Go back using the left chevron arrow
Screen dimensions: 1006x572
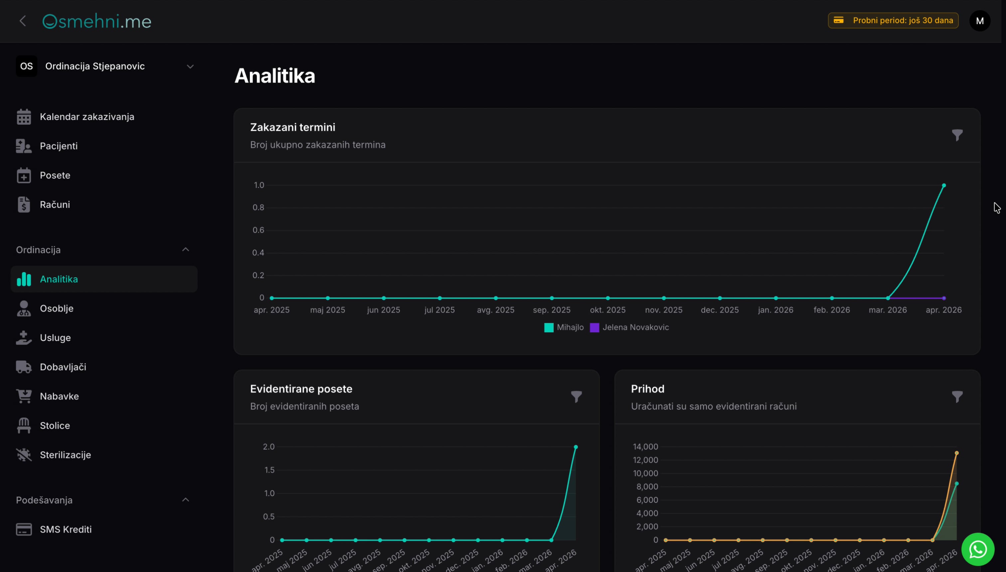pyautogui.click(x=23, y=21)
